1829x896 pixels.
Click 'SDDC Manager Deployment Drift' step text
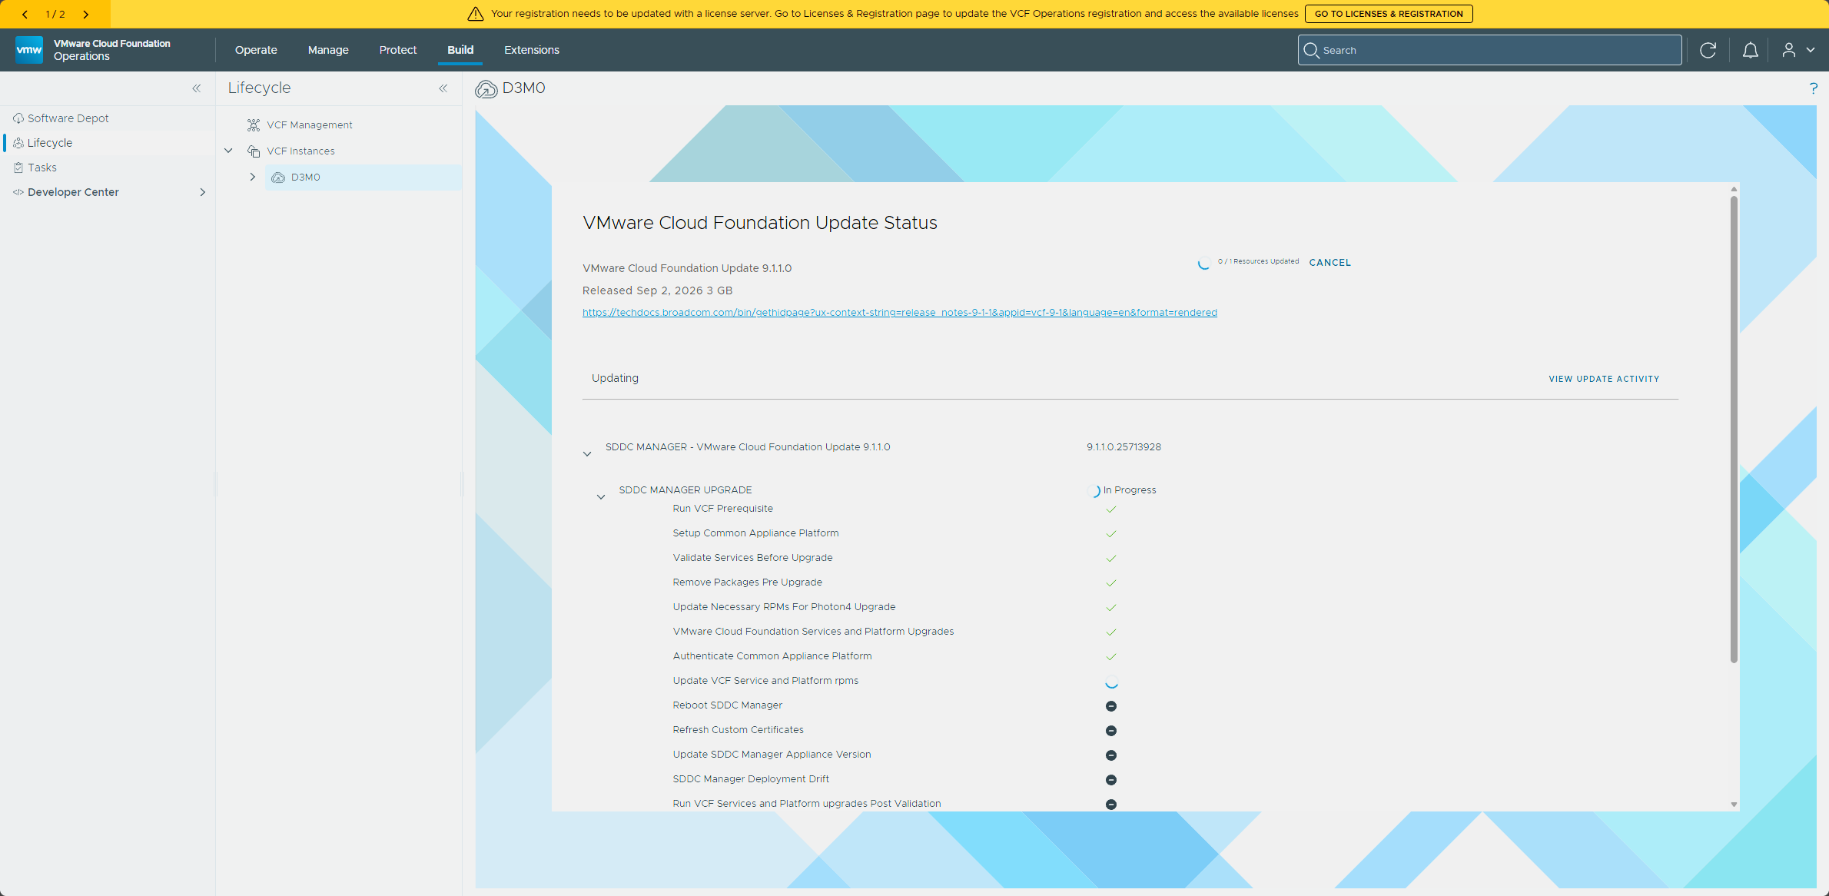click(751, 779)
